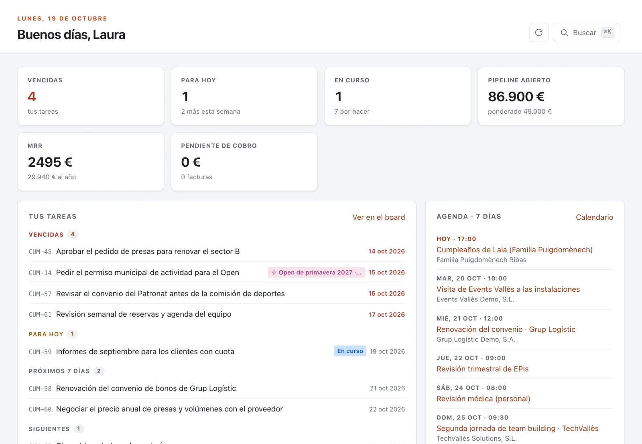Open the Pipeline abierto card
The image size is (642, 444).
pyautogui.click(x=551, y=96)
